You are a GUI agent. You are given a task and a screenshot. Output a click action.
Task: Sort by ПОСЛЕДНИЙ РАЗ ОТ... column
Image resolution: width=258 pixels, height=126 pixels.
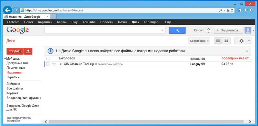click(x=236, y=58)
